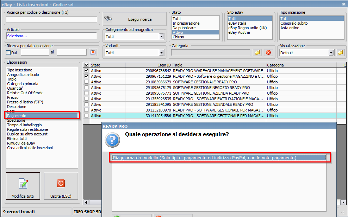
Task: Click the table's left horizontal scroll arrow
Action: point(86,202)
